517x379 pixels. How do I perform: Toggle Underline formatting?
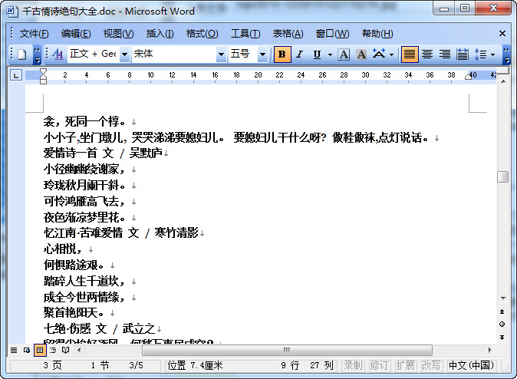(317, 54)
